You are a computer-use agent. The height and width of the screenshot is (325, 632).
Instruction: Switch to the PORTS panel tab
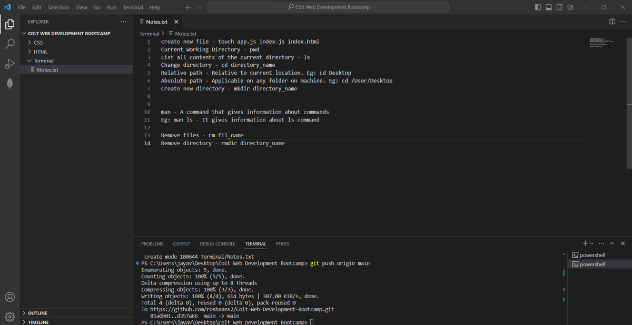point(283,244)
